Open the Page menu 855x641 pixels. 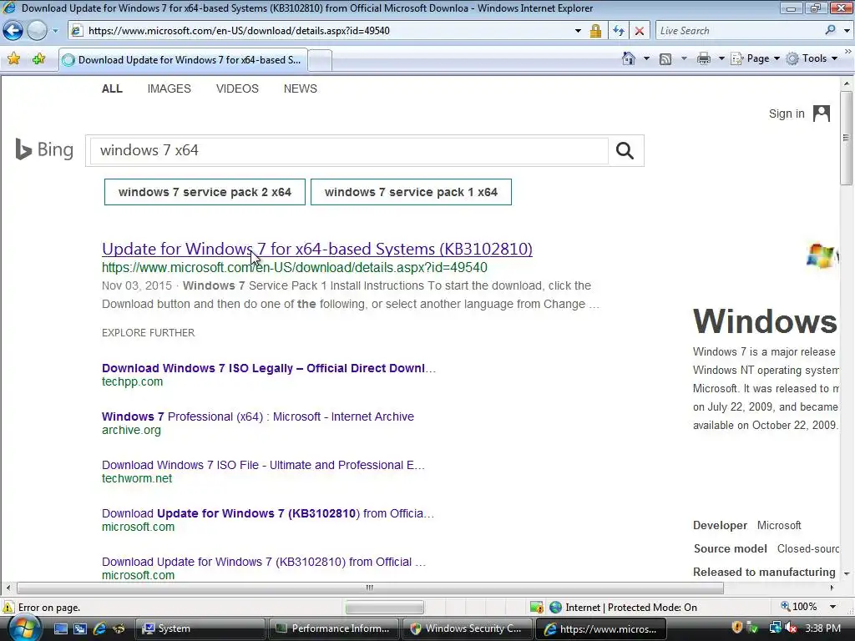click(755, 58)
